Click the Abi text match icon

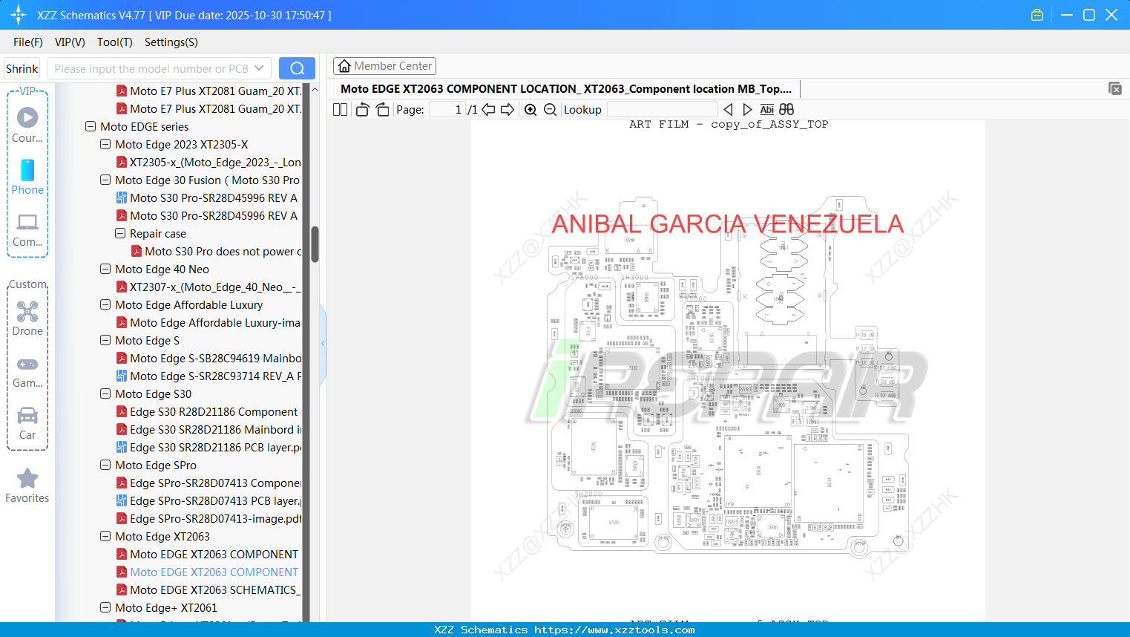[x=767, y=110]
